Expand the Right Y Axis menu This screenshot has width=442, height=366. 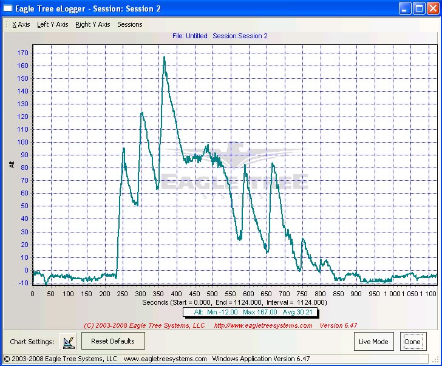click(x=92, y=24)
